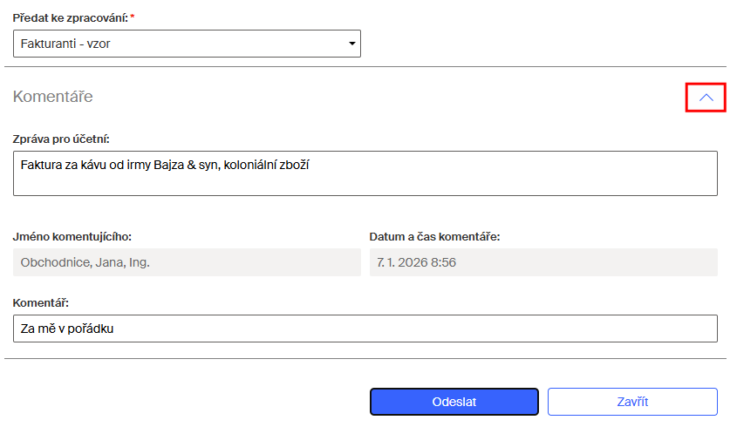
Task: Collapse the Komentáře section with the chevron
Action: tap(706, 98)
